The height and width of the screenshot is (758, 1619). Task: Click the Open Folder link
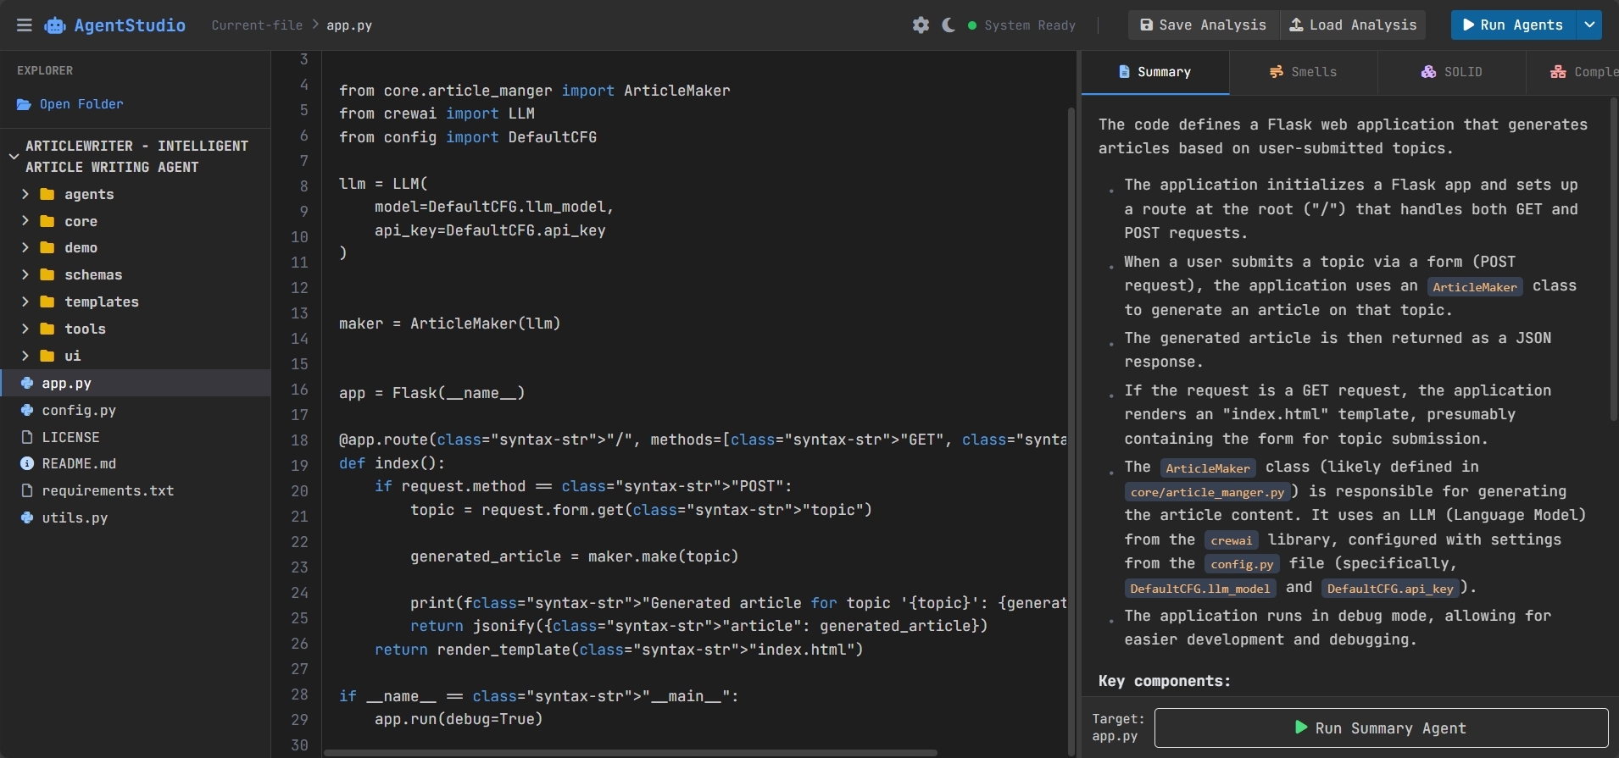coord(81,104)
